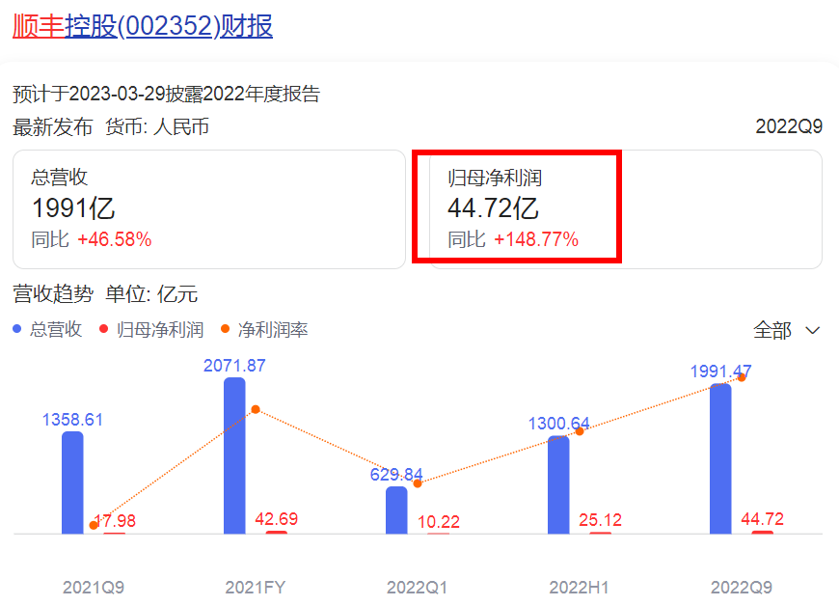The width and height of the screenshot is (839, 606).
Task: Select the 总营收 1991亿 card
Action: (208, 208)
